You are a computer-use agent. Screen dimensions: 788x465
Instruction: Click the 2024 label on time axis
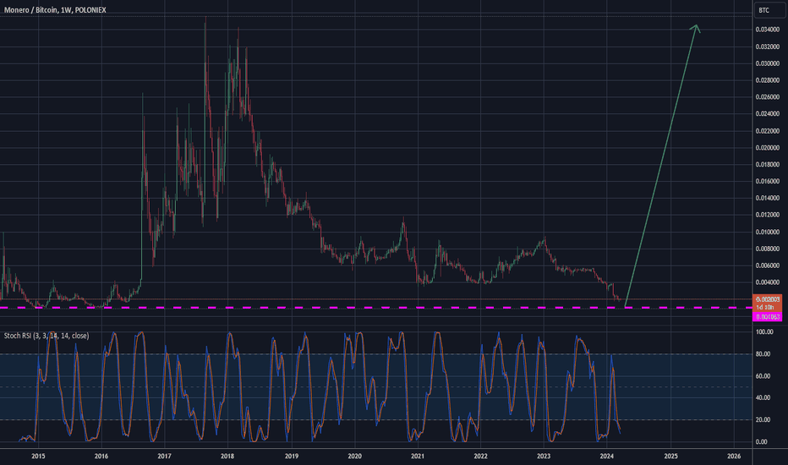click(x=606, y=457)
